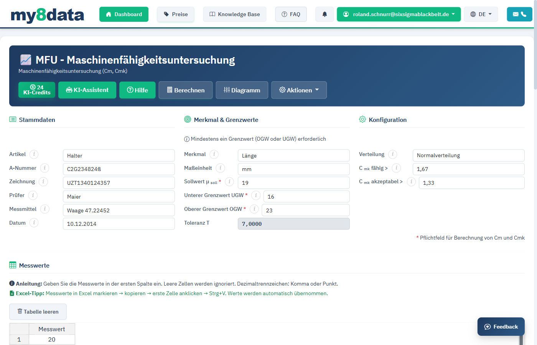Select row header 1 in Messwerte table

[19, 339]
